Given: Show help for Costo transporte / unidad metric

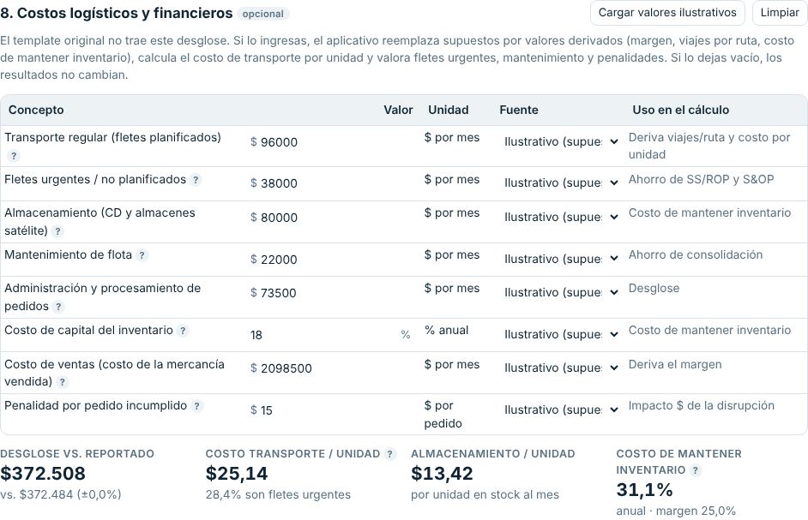Looking at the screenshot, I should point(389,454).
